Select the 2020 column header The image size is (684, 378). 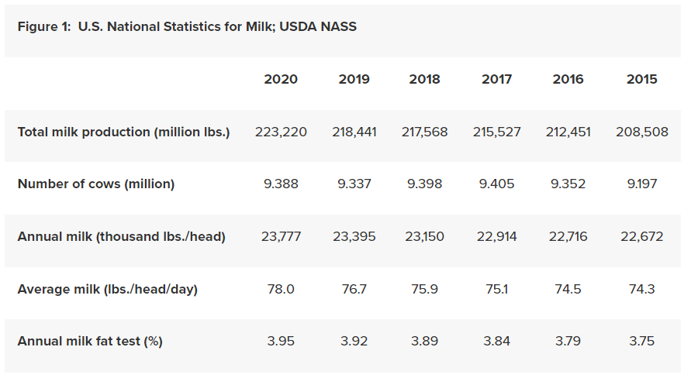(x=281, y=79)
